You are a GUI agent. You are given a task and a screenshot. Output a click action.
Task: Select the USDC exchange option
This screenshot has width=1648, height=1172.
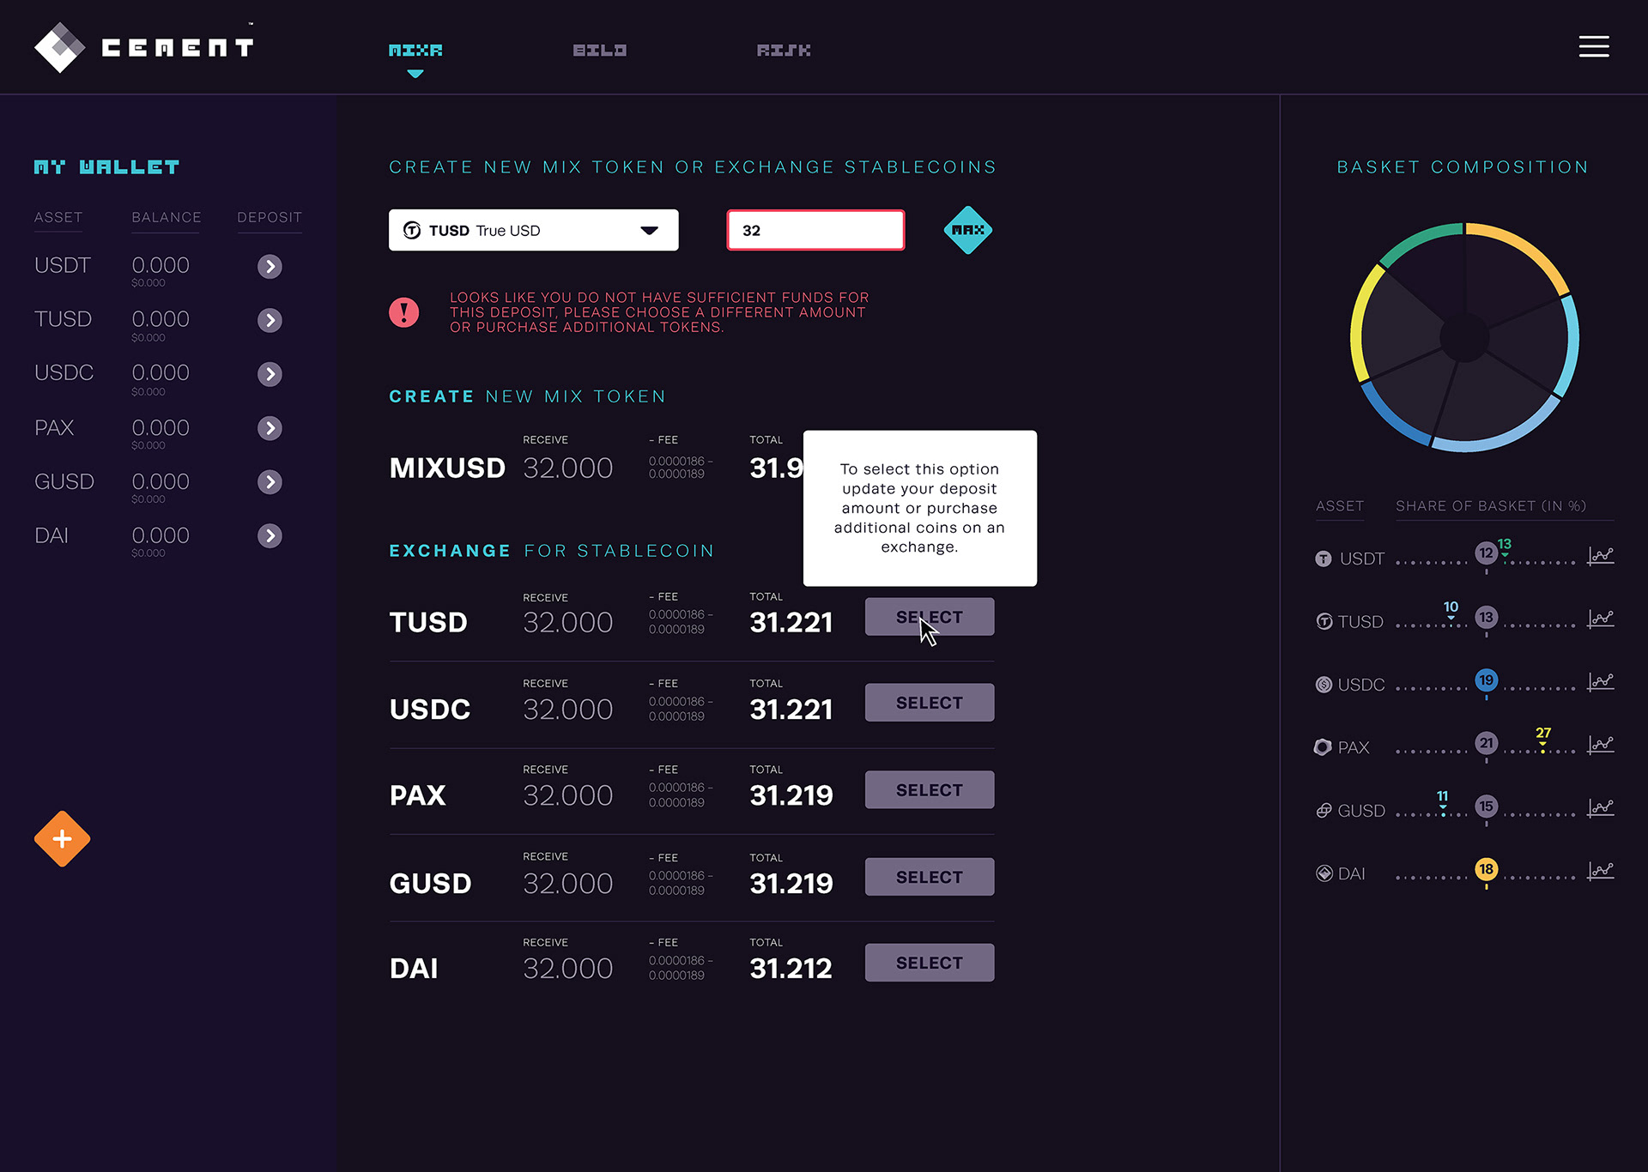tap(929, 703)
